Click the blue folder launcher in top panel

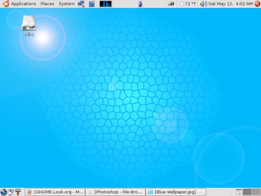click(92, 4)
